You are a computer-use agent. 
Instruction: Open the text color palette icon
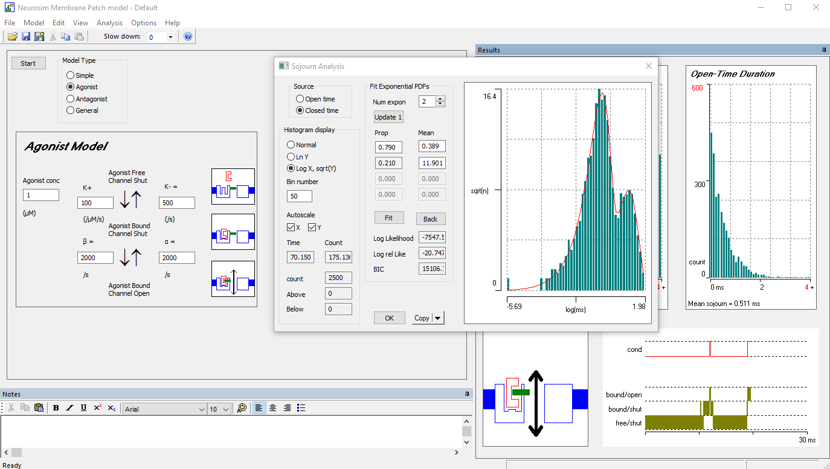242,408
